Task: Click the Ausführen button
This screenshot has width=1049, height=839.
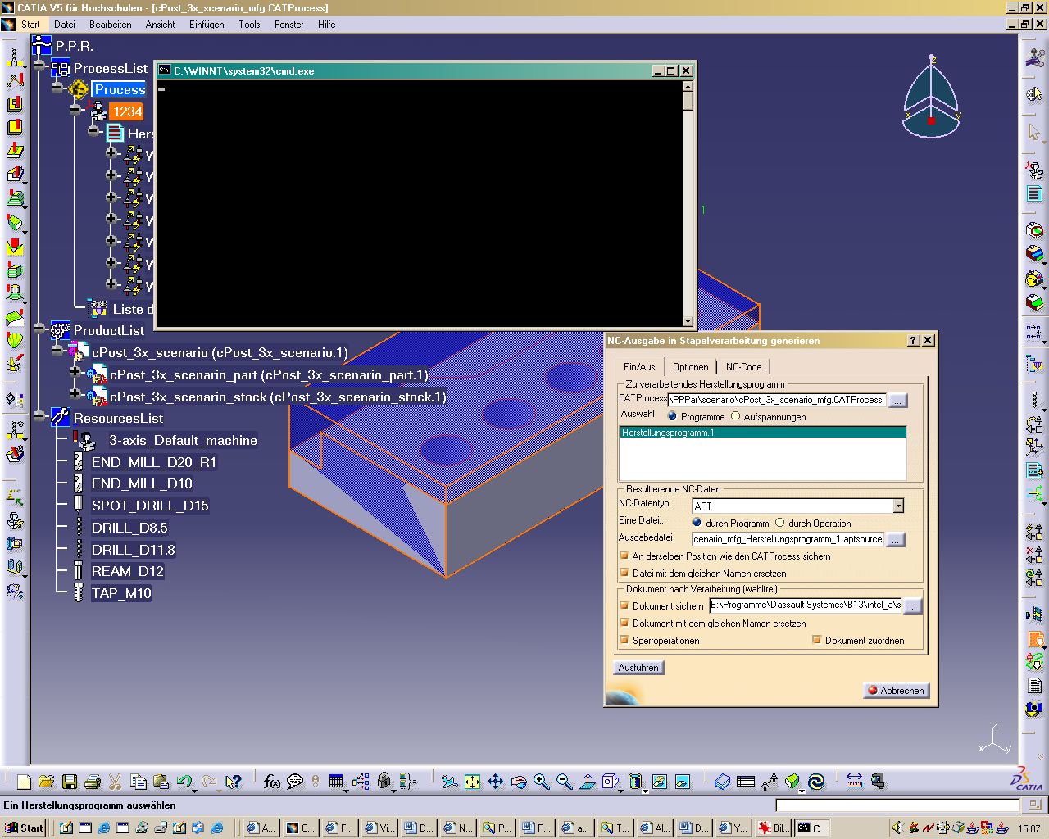Action: click(638, 668)
